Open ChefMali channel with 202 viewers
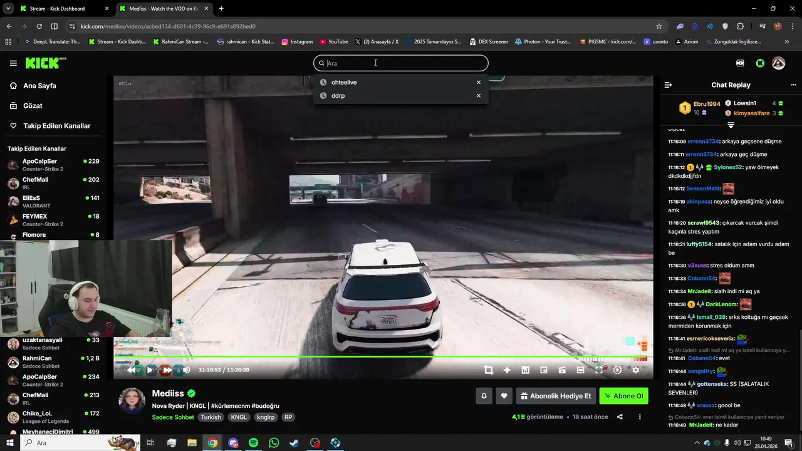The height and width of the screenshot is (451, 802). point(53,183)
